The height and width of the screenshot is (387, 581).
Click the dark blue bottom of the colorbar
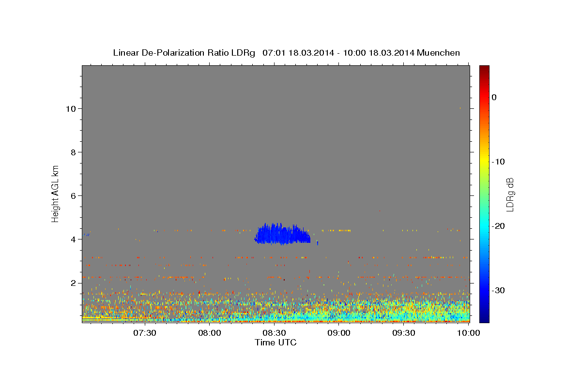point(484,317)
